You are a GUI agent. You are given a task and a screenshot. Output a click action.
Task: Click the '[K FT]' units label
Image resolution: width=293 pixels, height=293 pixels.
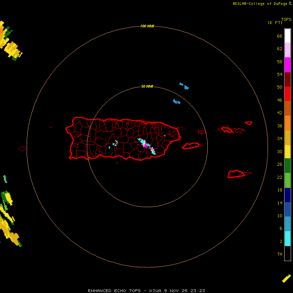pyautogui.click(x=275, y=22)
